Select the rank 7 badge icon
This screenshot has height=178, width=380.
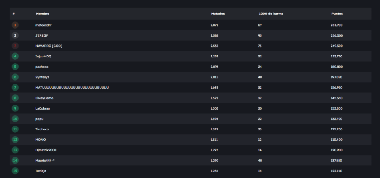point(15,87)
